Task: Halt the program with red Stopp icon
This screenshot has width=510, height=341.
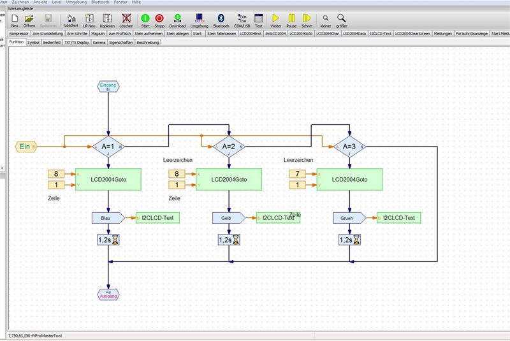Action: point(159,20)
